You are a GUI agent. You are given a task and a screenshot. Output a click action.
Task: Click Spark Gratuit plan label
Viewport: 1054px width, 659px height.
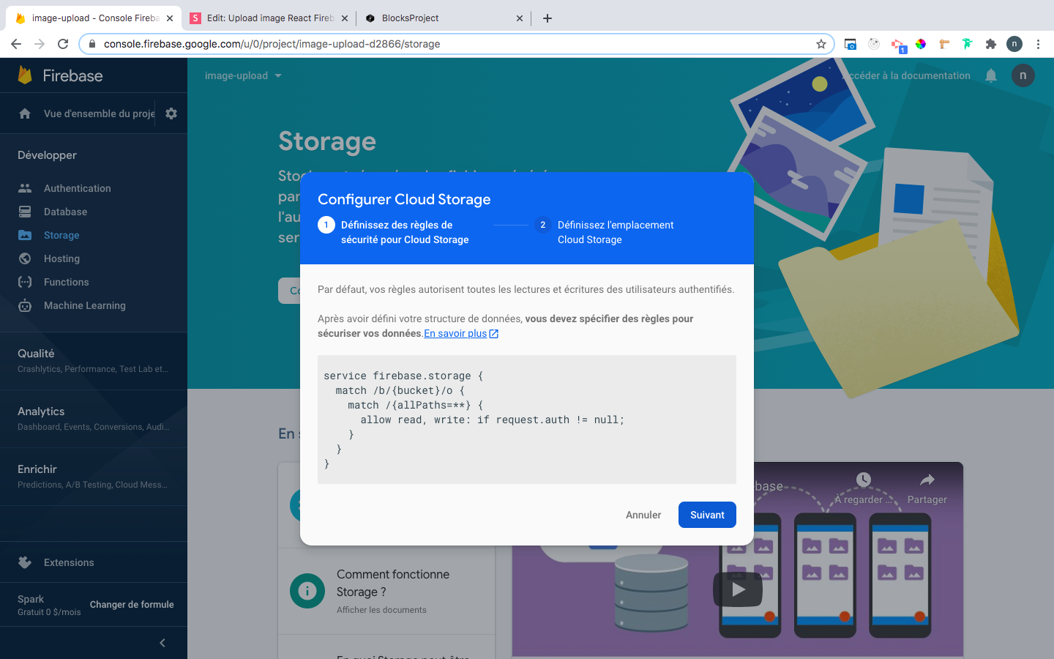49,605
